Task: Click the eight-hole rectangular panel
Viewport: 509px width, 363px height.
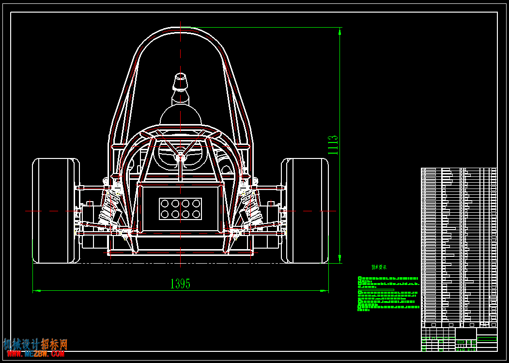Action: [x=180, y=208]
